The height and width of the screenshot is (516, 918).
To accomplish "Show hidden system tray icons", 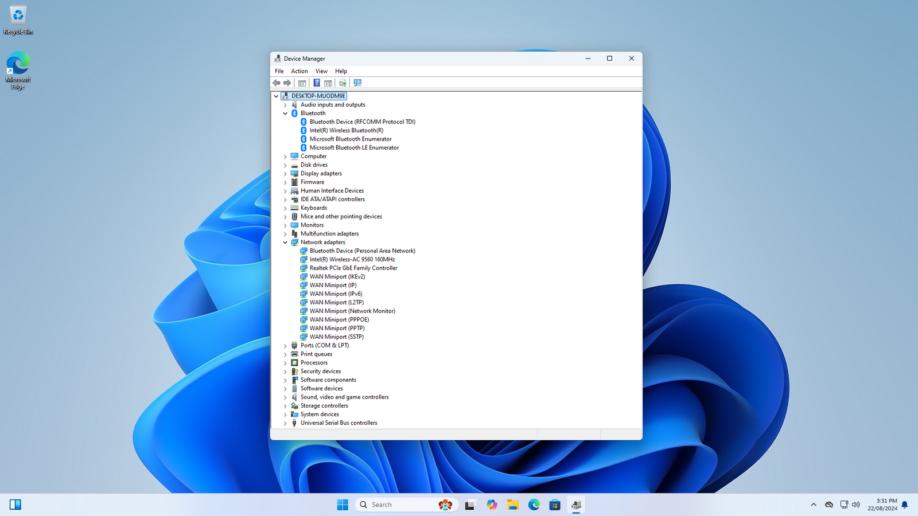I will point(814,505).
